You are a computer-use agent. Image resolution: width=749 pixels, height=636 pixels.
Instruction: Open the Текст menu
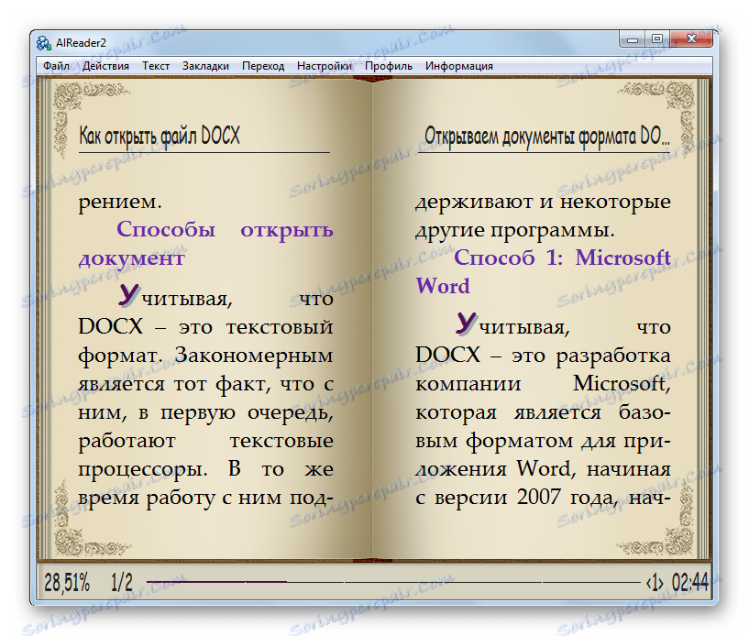point(156,66)
